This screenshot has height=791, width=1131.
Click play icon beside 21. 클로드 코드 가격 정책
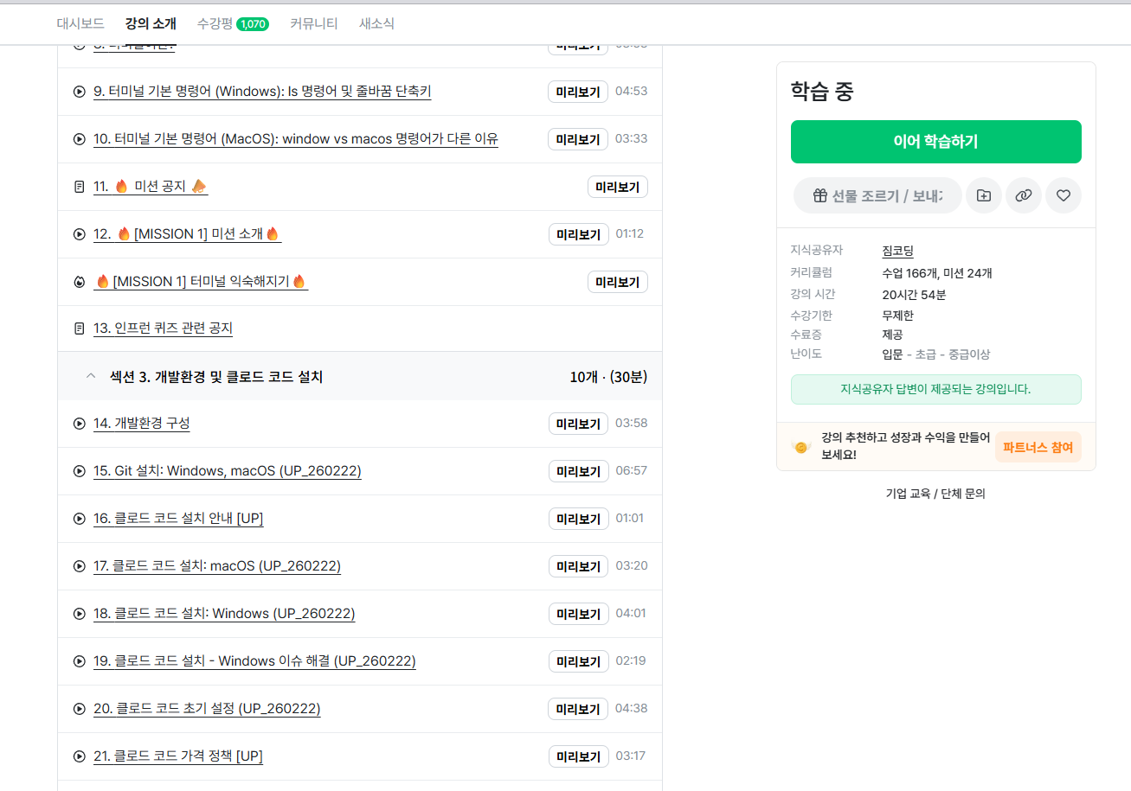point(80,756)
